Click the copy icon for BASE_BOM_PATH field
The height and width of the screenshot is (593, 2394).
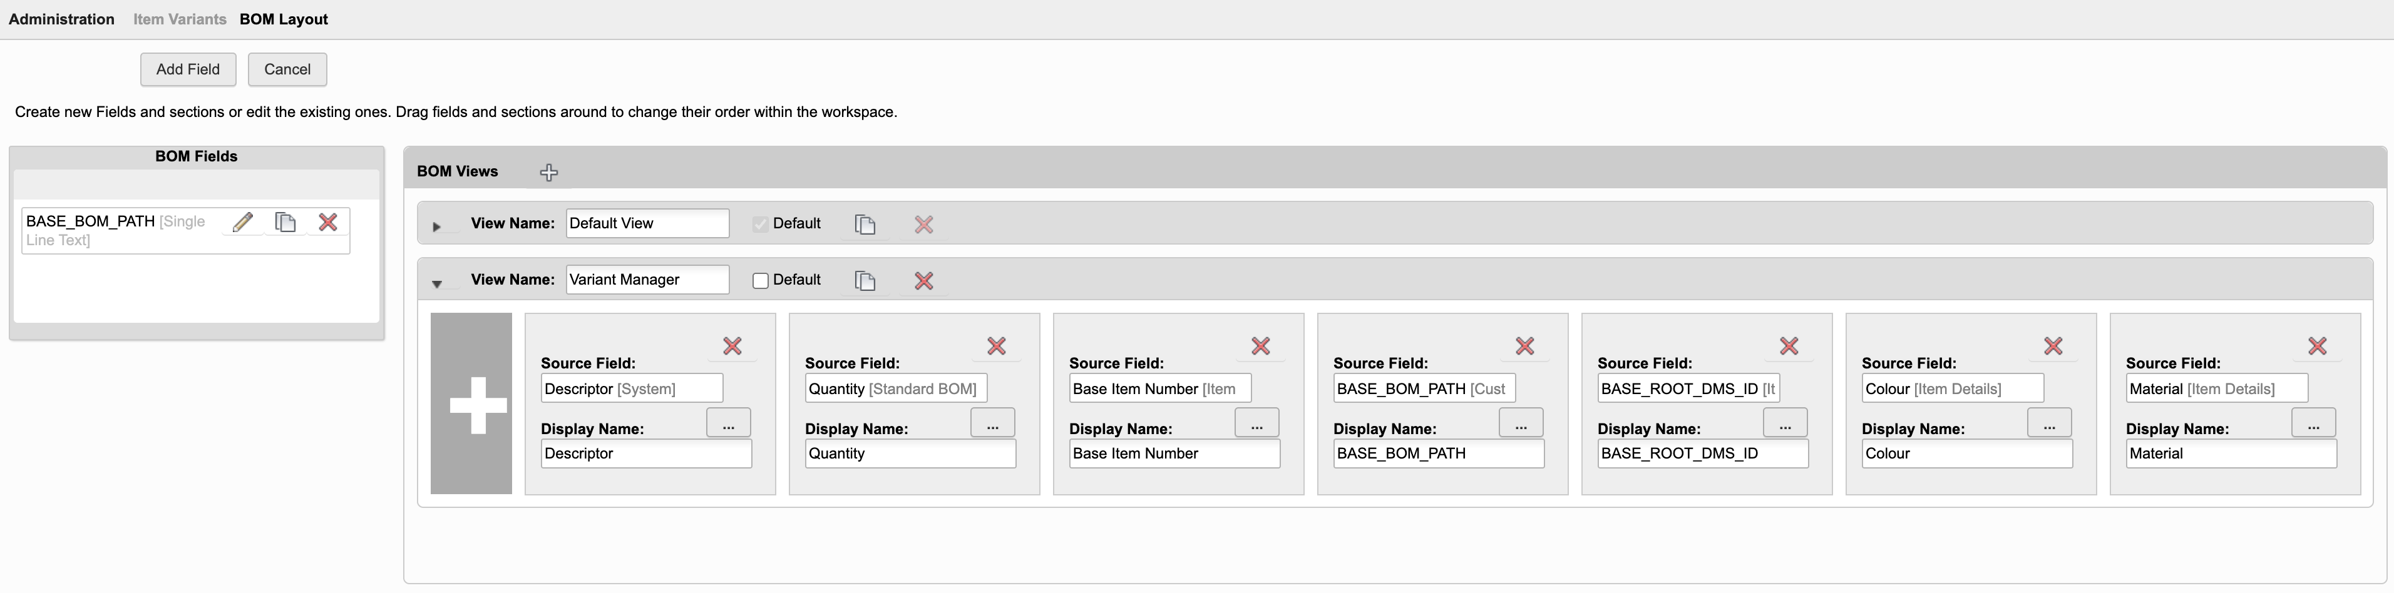click(285, 223)
